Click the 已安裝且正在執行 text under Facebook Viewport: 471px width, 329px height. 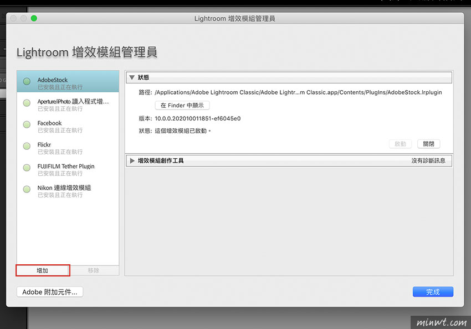[60, 130]
